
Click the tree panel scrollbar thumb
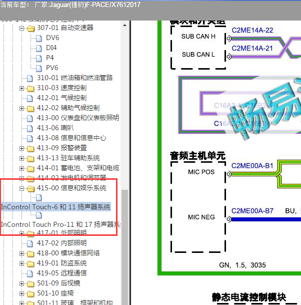124,247
